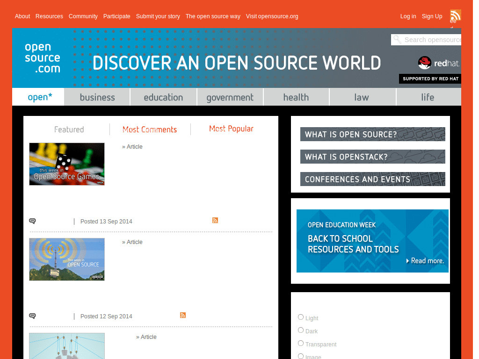Click the Red Hat logo
This screenshot has width=479, height=359.
[x=439, y=63]
